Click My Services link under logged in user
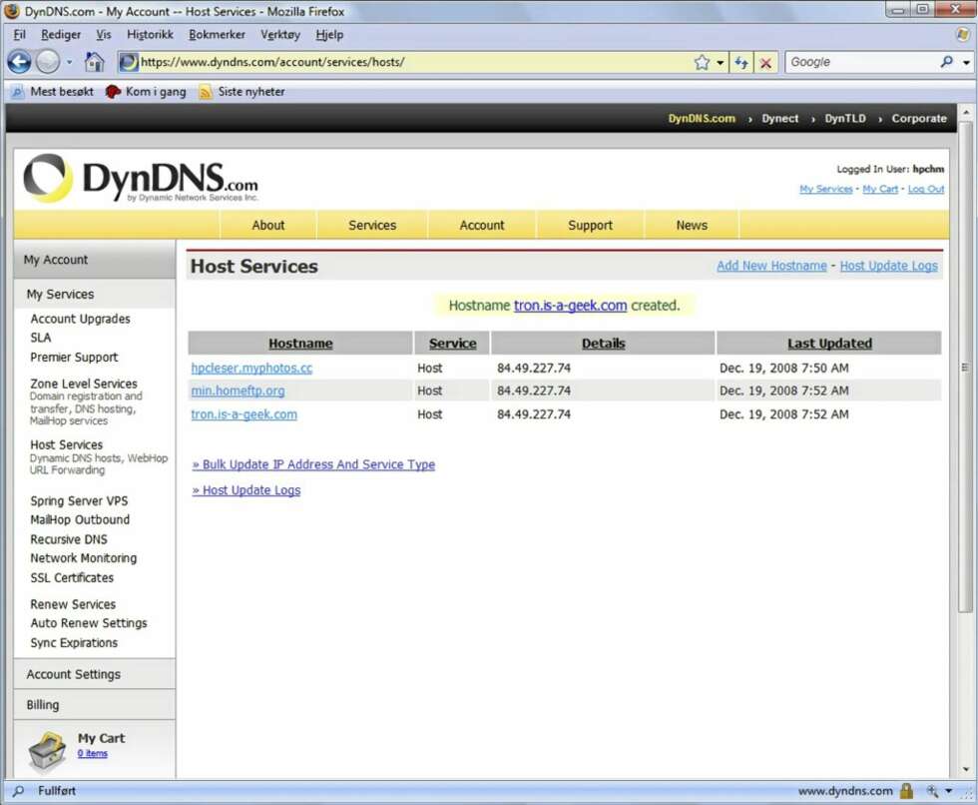978x805 pixels. [x=826, y=189]
